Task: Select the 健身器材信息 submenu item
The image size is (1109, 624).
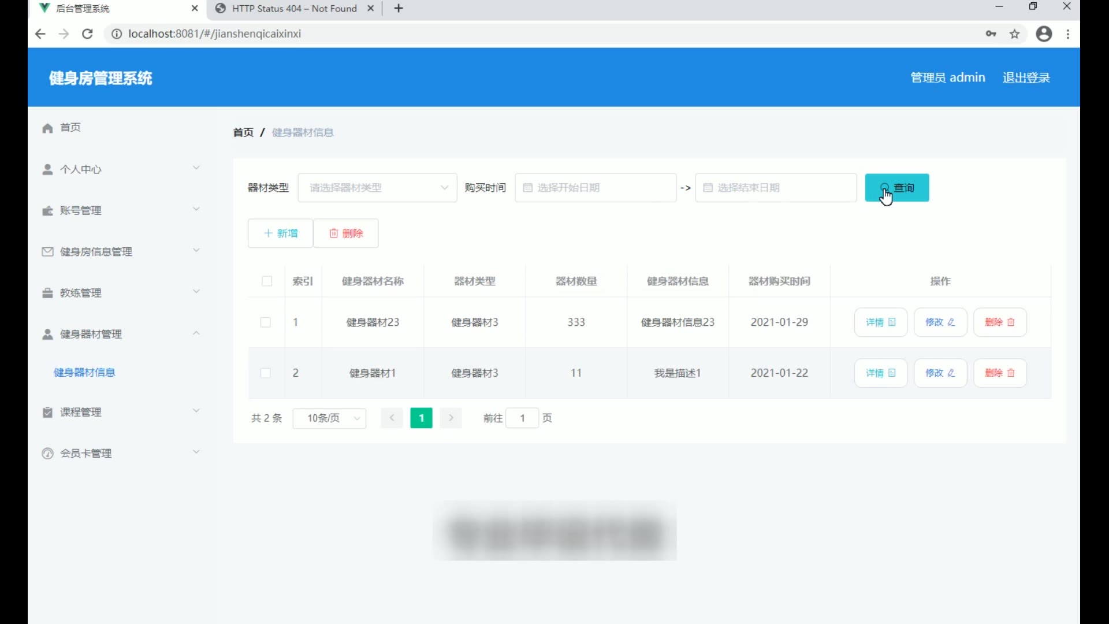Action: [84, 373]
